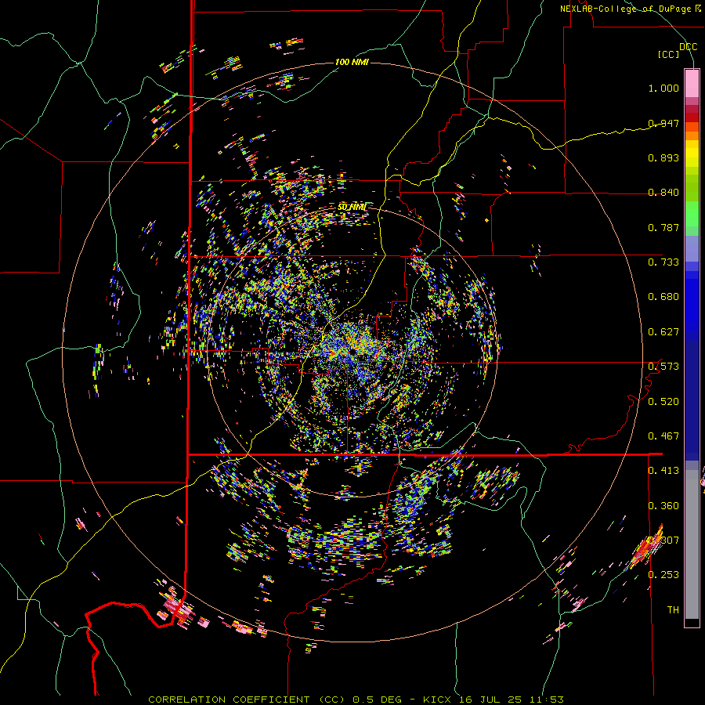Image resolution: width=705 pixels, height=705 pixels.
Task: Pick the bright green segment of the color bar
Action: [692, 214]
